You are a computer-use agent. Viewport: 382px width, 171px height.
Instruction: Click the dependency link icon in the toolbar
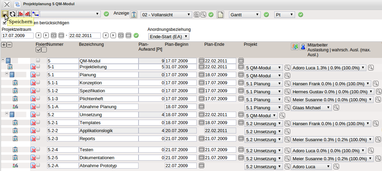coord(35,14)
